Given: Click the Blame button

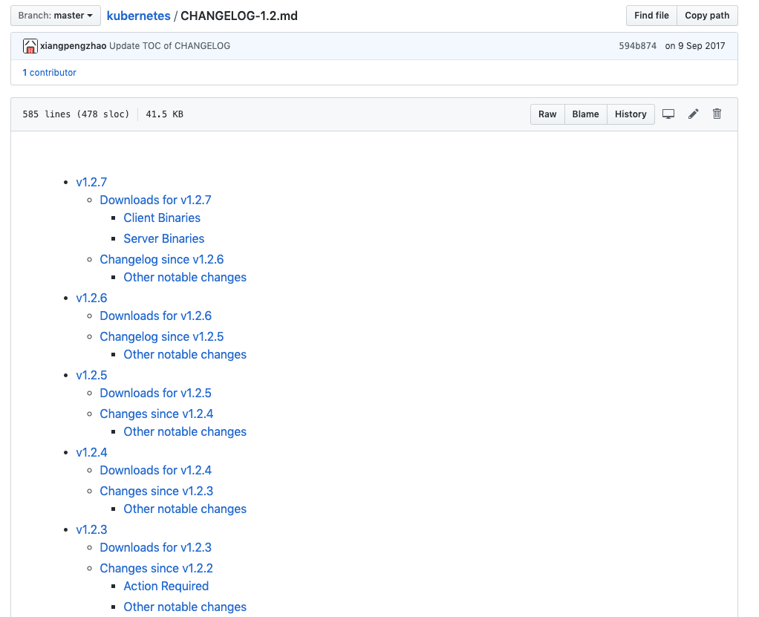Looking at the screenshot, I should pos(585,114).
